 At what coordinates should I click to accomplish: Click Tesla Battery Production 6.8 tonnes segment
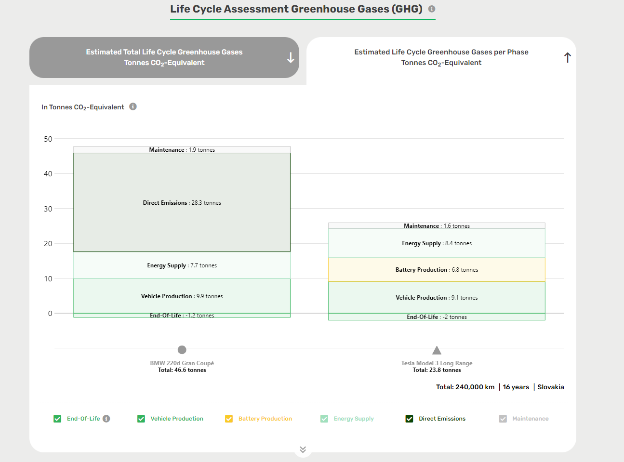click(x=437, y=269)
